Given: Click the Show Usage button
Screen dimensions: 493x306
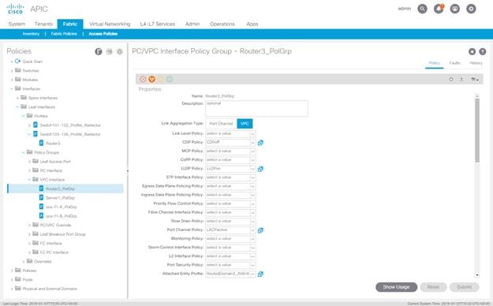Looking at the screenshot, I should pos(396,287).
